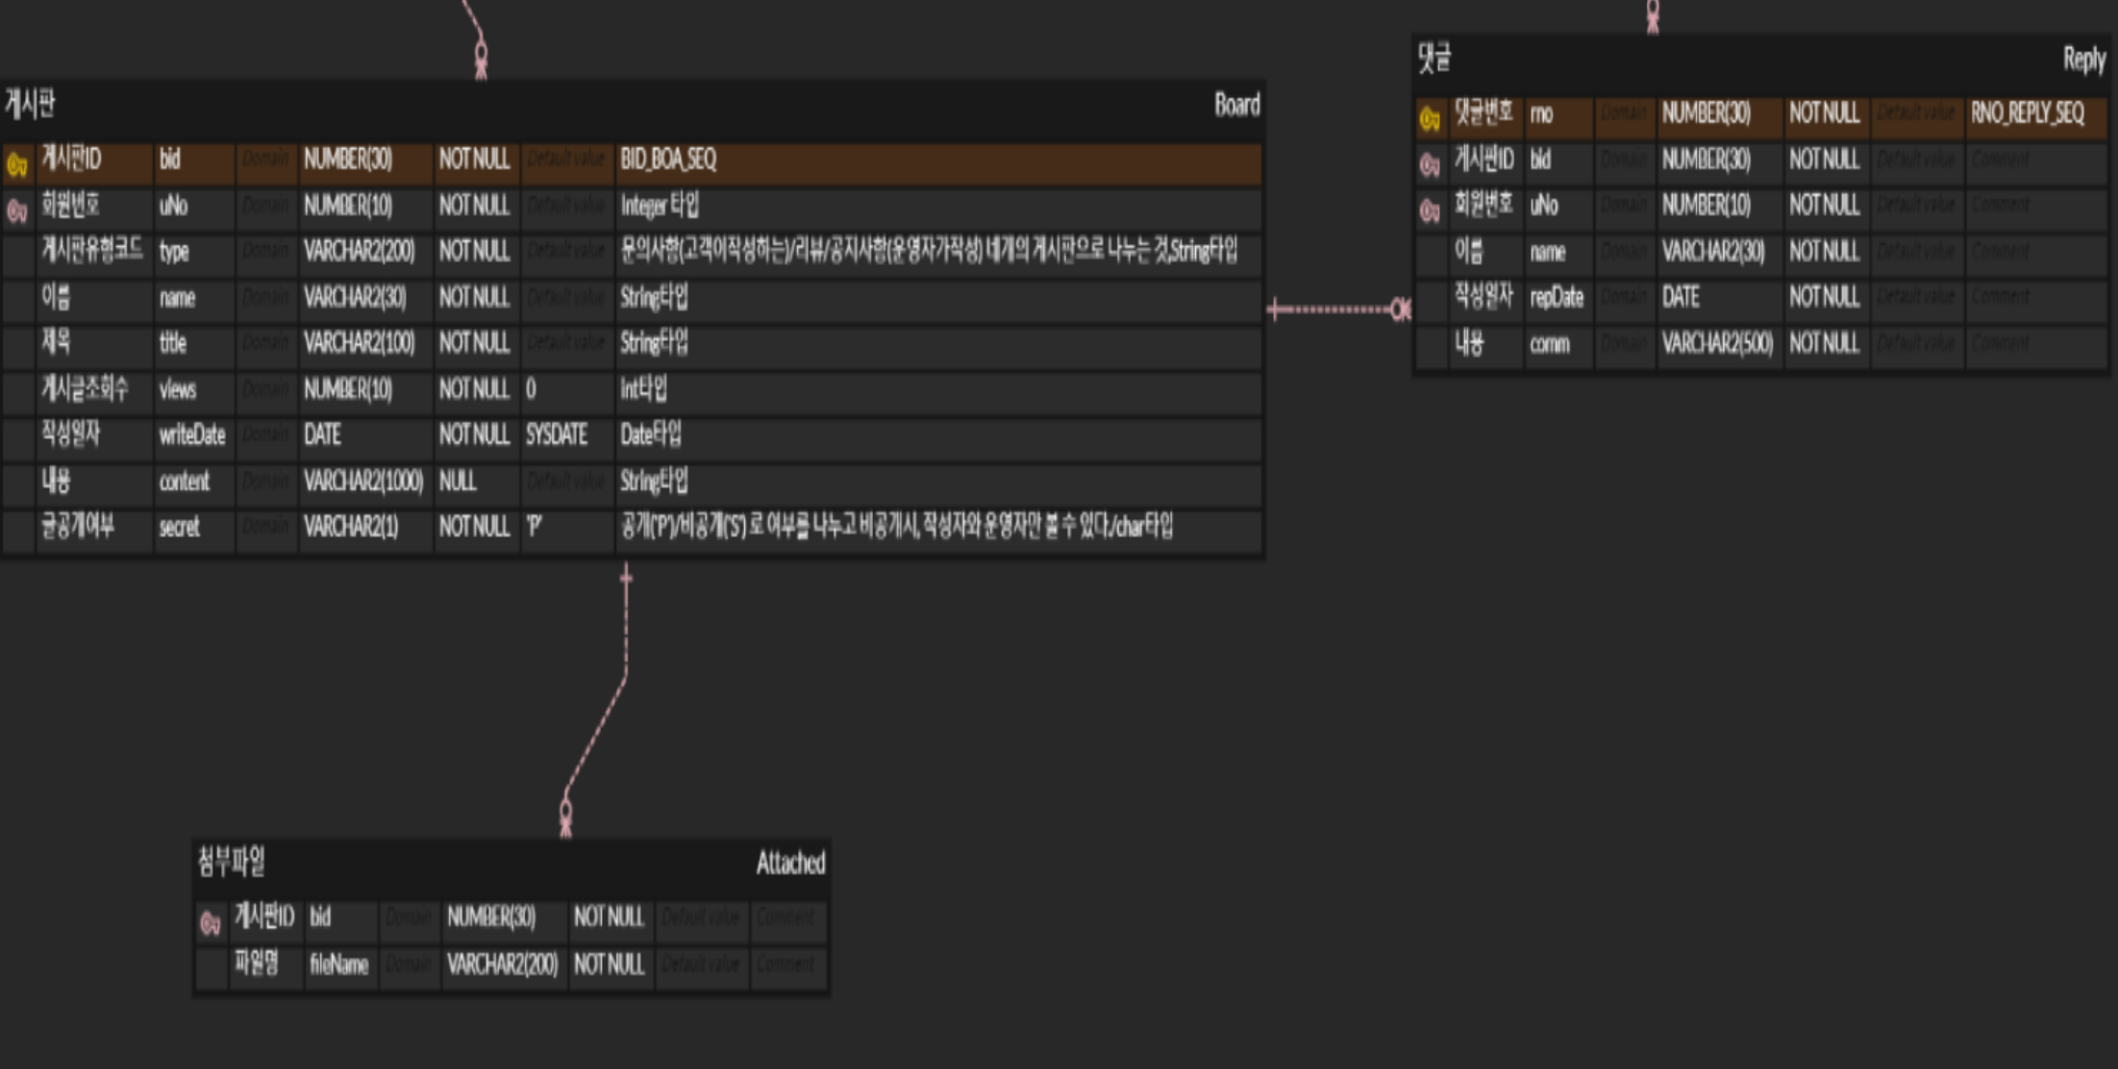Click the VARCHAR2(1000) type for content column
Viewport: 2118px width, 1069px height.
click(363, 482)
